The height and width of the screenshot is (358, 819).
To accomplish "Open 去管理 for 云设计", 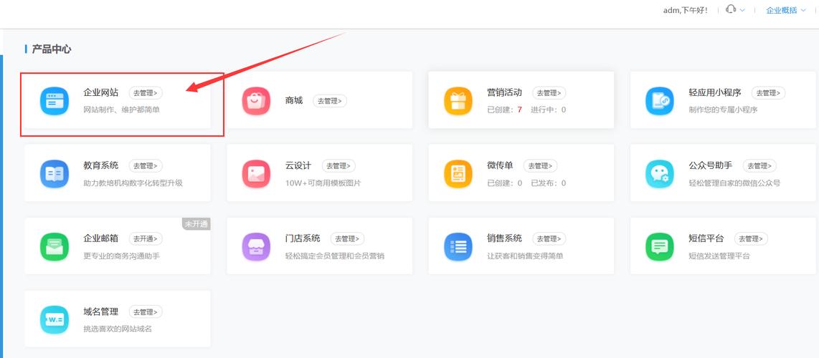I will pos(339,166).
